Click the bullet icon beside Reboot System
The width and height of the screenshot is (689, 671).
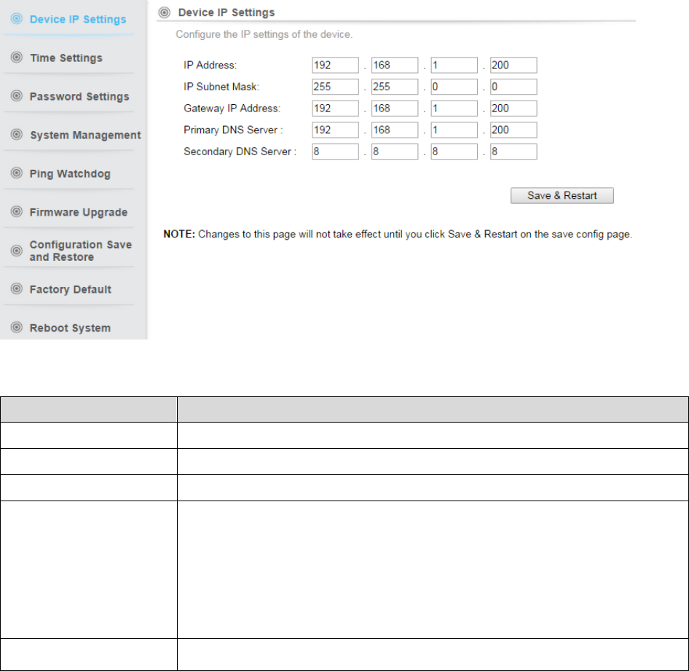pyautogui.click(x=16, y=327)
